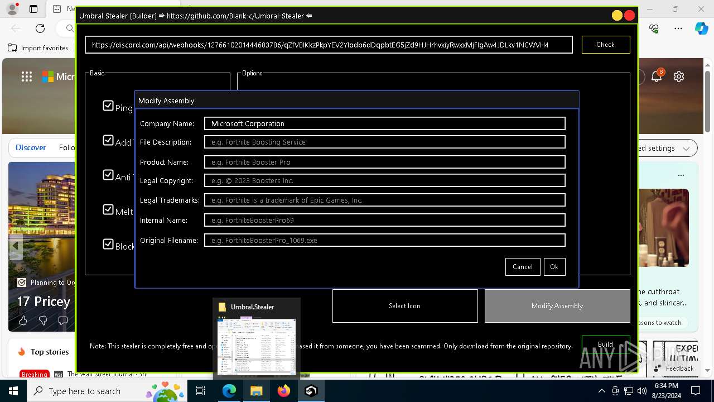Minimize Umbral Stealer with yellow circle
Viewport: 714px width, 402px height.
(x=617, y=16)
